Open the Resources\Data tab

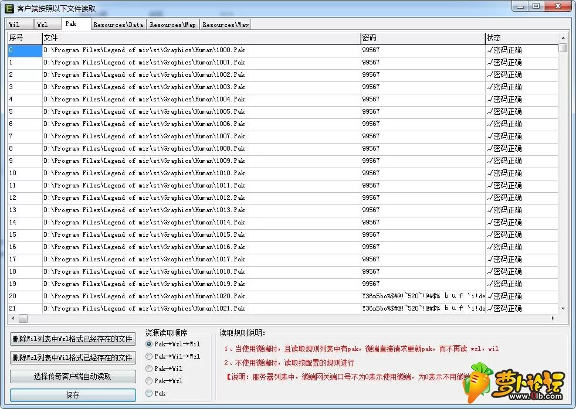pyautogui.click(x=118, y=25)
